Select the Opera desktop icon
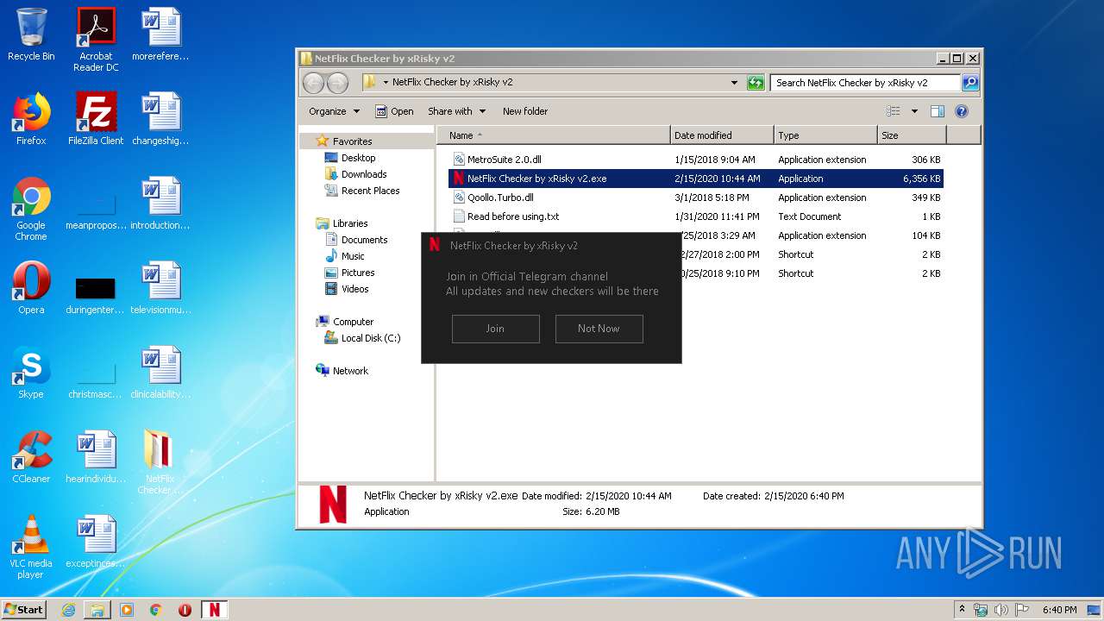The image size is (1104, 621). [x=31, y=288]
